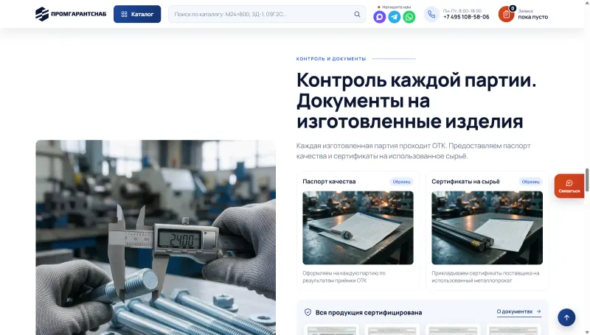Click the 'Прикладываем сертификаты поставщика' description text
590x335 pixels.
485,277
